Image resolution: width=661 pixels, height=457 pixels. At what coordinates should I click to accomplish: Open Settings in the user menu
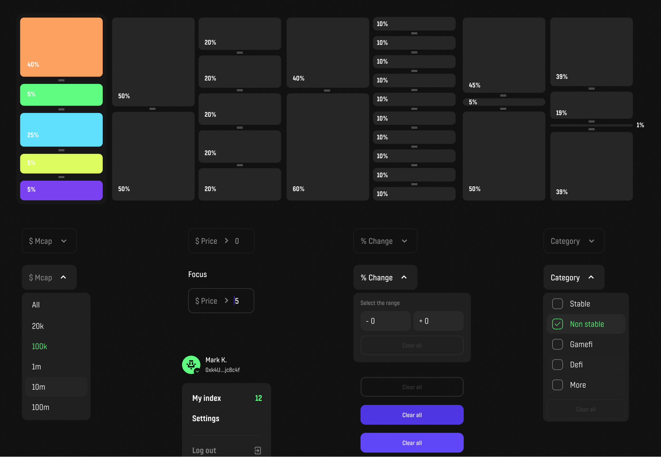[206, 418]
